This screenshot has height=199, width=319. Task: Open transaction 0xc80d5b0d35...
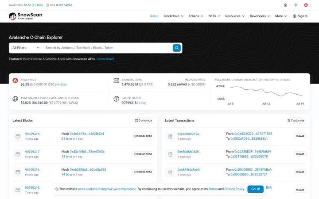coord(189,152)
